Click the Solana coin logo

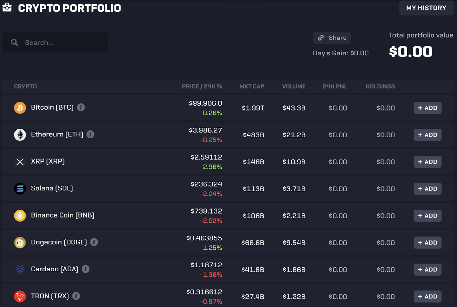(20, 188)
